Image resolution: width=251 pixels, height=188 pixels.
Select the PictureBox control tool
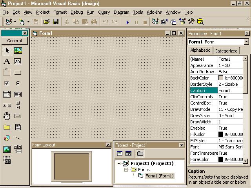pyautogui.click(x=18, y=51)
